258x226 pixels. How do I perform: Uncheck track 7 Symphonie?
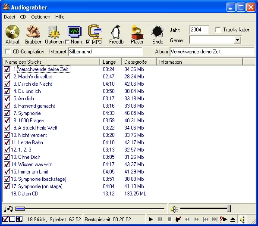click(x=7, y=113)
